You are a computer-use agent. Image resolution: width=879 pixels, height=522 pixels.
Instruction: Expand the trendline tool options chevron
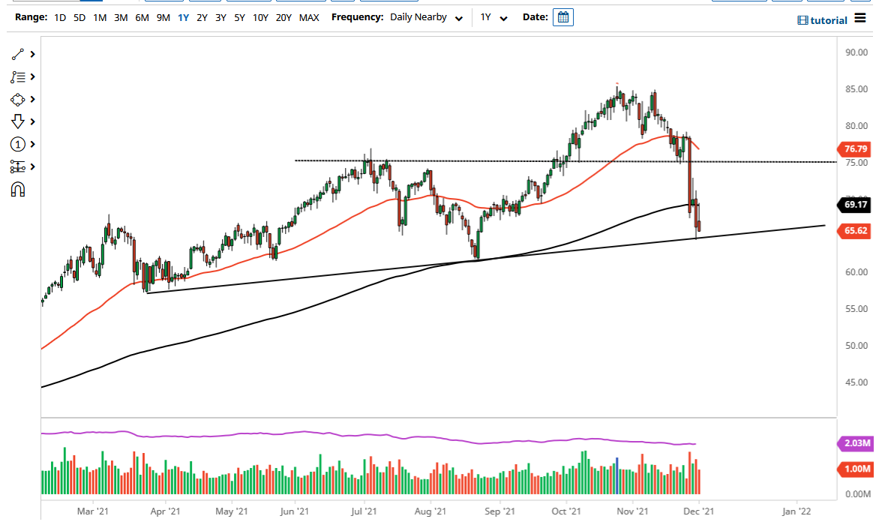point(31,54)
